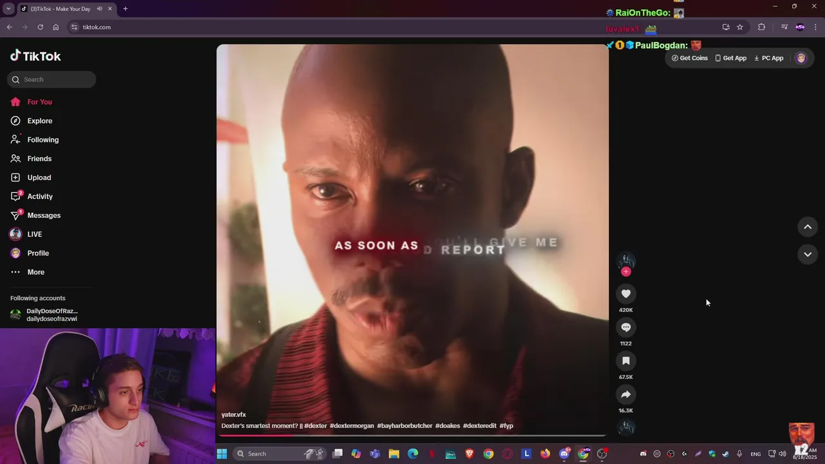The height and width of the screenshot is (464, 825).
Task: Open the Upload page
Action: pyautogui.click(x=30, y=177)
